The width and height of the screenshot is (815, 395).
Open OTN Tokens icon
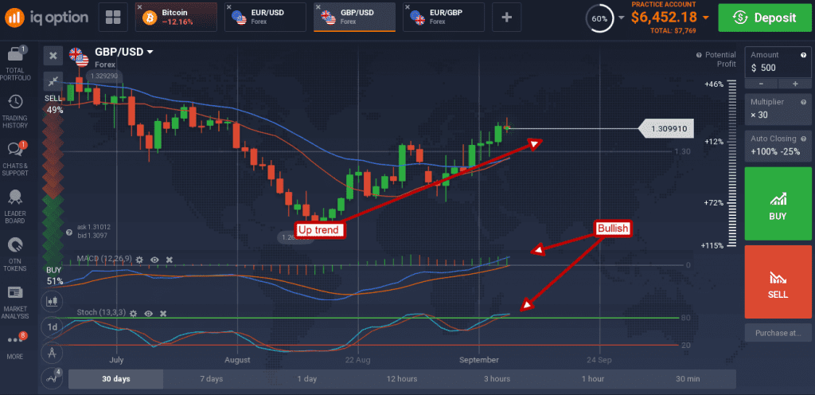tap(16, 244)
